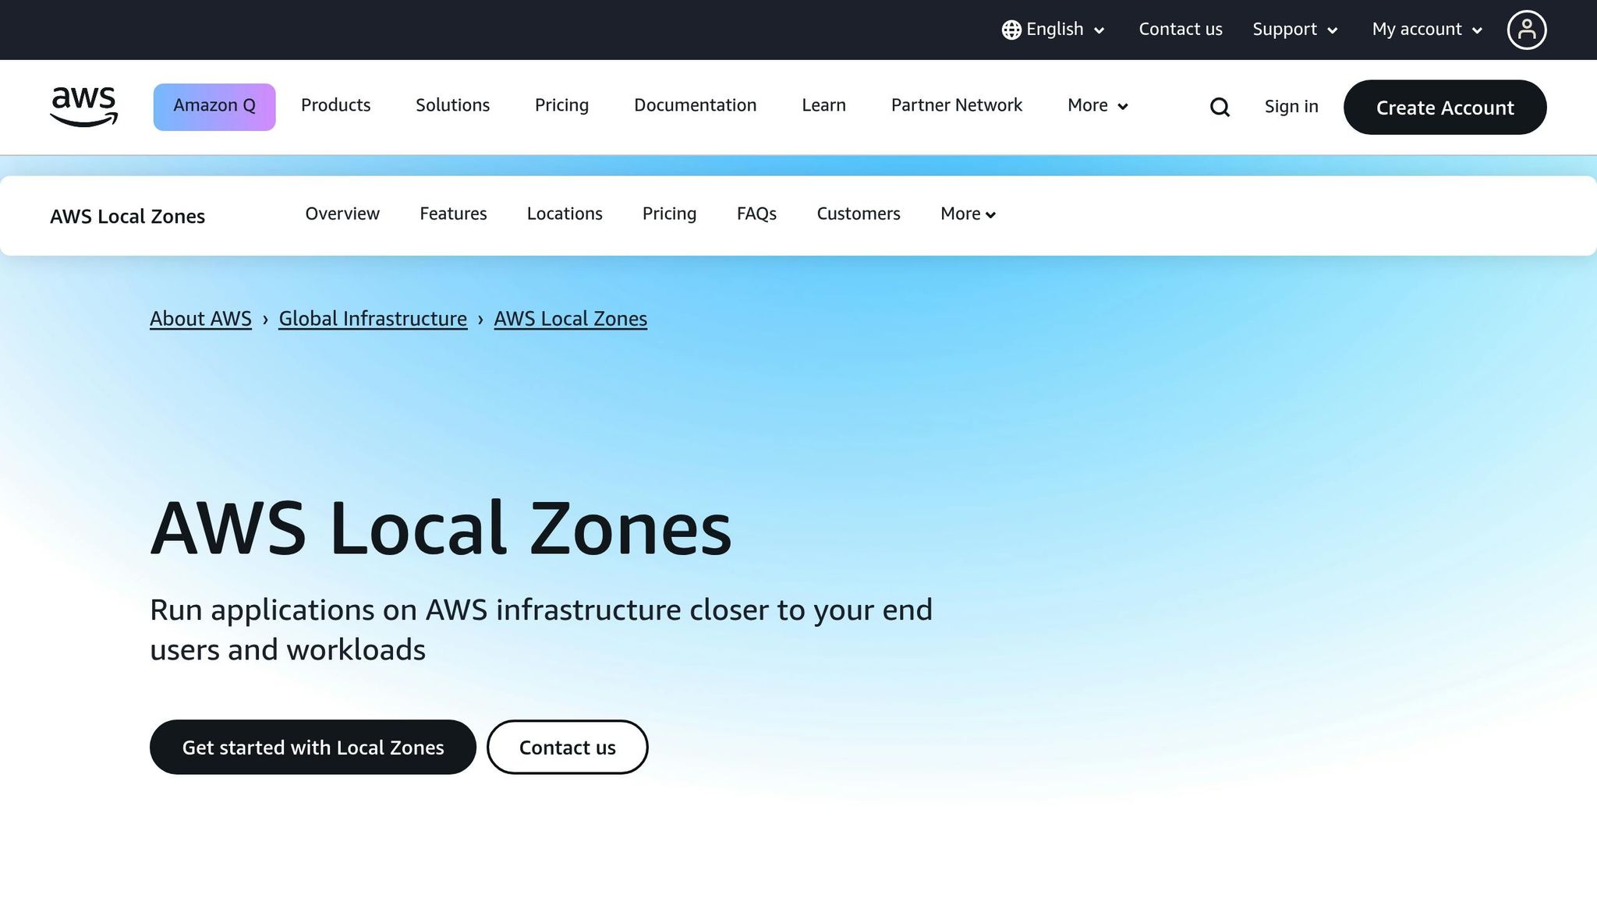This screenshot has width=1597, height=898.
Task: Click the globe language icon
Action: click(1011, 30)
